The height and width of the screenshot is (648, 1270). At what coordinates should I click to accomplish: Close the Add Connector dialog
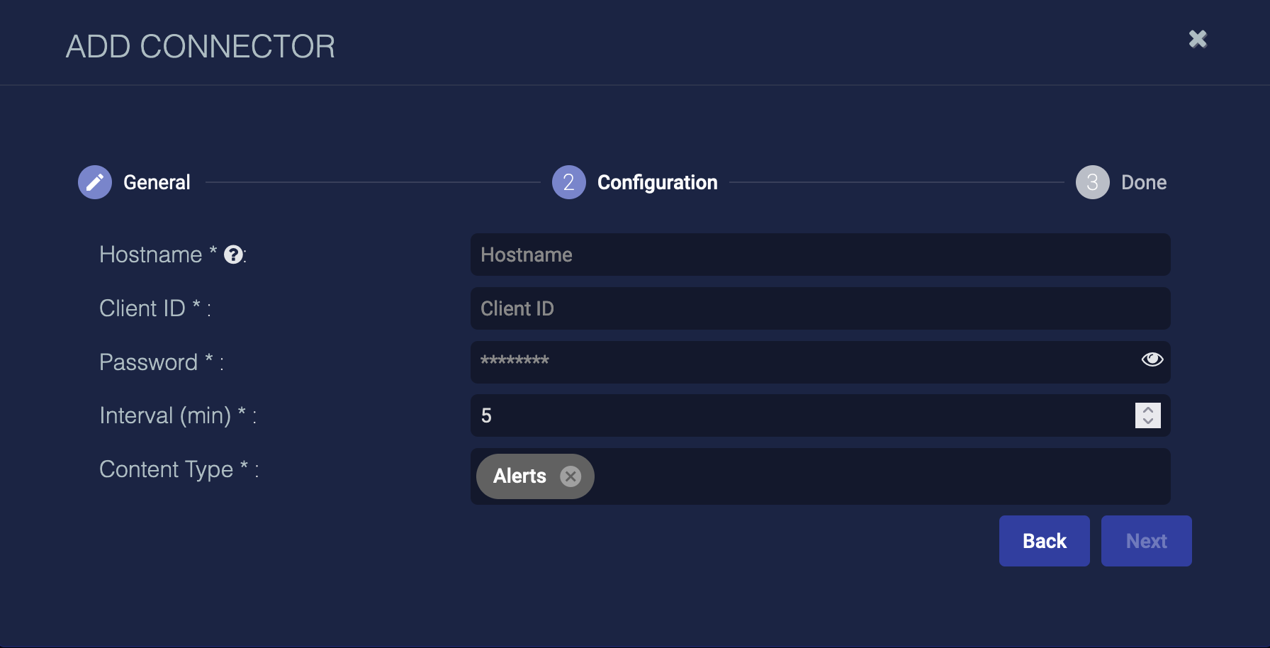[x=1198, y=39]
